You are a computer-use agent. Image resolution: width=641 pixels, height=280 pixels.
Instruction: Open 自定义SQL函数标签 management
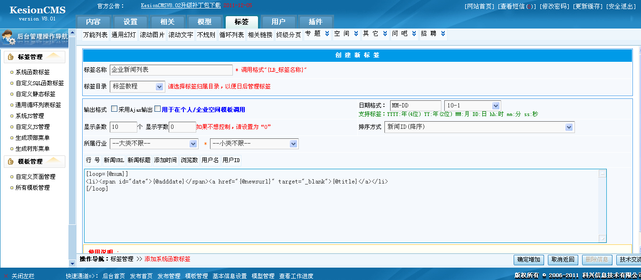point(34,84)
